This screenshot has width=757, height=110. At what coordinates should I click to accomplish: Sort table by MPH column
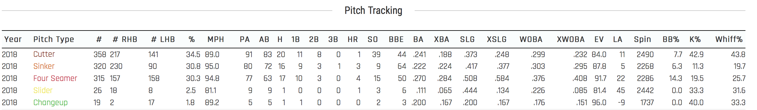click(x=216, y=39)
